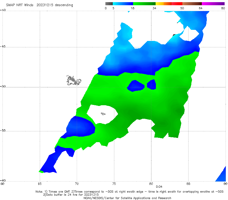This screenshot has width=228, height=200.
Task: Select the magenta-purple segment of the color scale
Action: pyautogui.click(x=213, y=4)
